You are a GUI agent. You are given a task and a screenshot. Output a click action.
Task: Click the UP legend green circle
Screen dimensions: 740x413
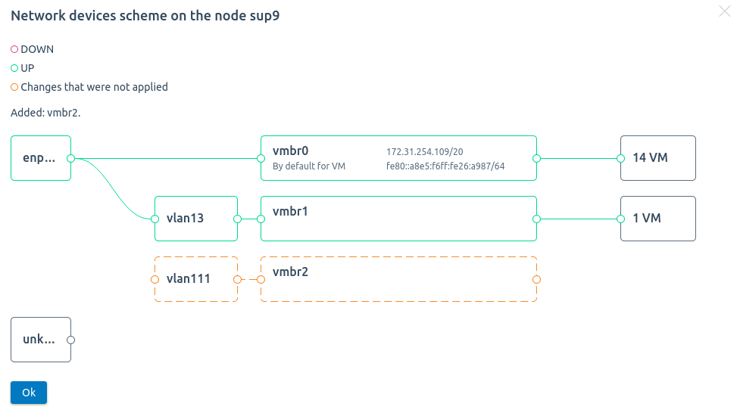14,68
